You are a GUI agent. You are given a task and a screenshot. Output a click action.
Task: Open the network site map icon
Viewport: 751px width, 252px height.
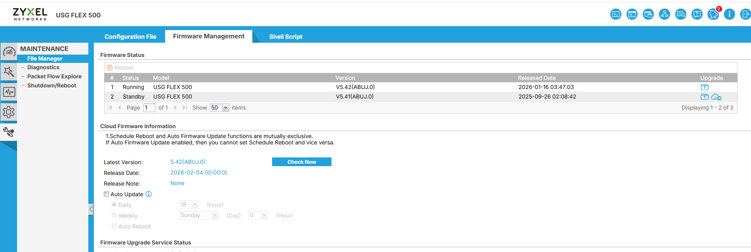pyautogui.click(x=664, y=15)
